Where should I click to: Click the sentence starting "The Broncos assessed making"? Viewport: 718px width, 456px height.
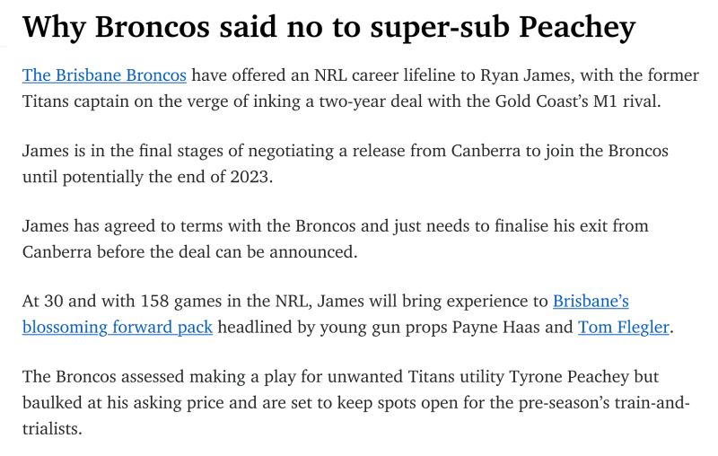(x=355, y=402)
